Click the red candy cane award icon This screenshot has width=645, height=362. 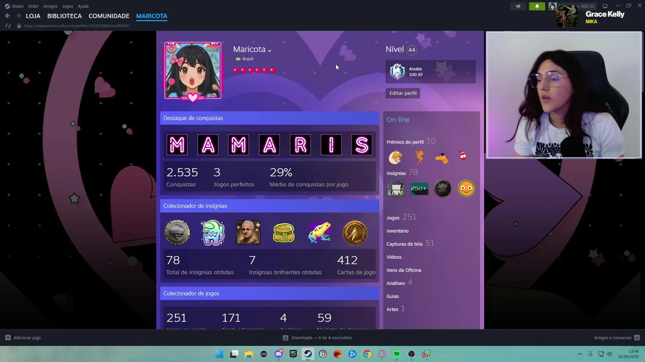(x=463, y=156)
